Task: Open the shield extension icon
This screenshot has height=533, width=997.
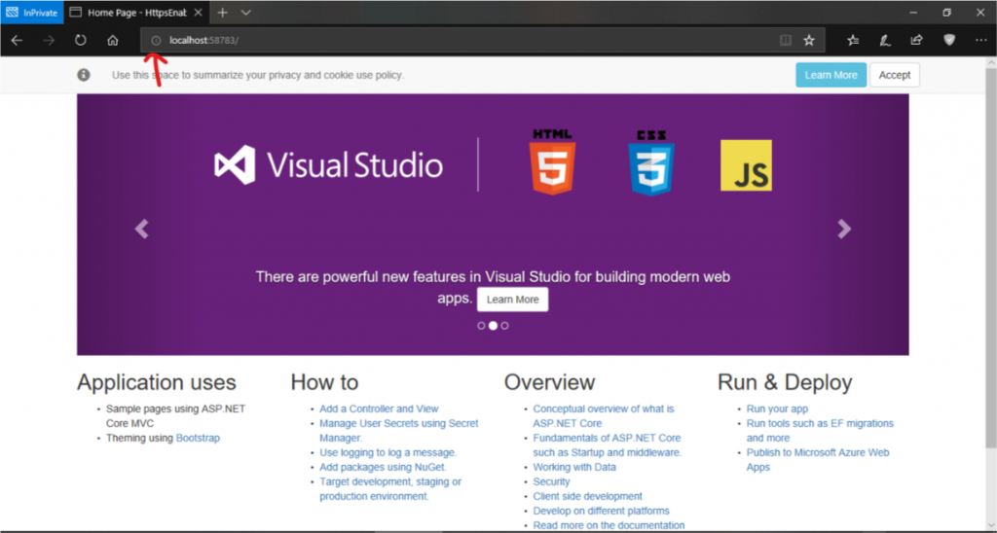Action: pos(949,40)
